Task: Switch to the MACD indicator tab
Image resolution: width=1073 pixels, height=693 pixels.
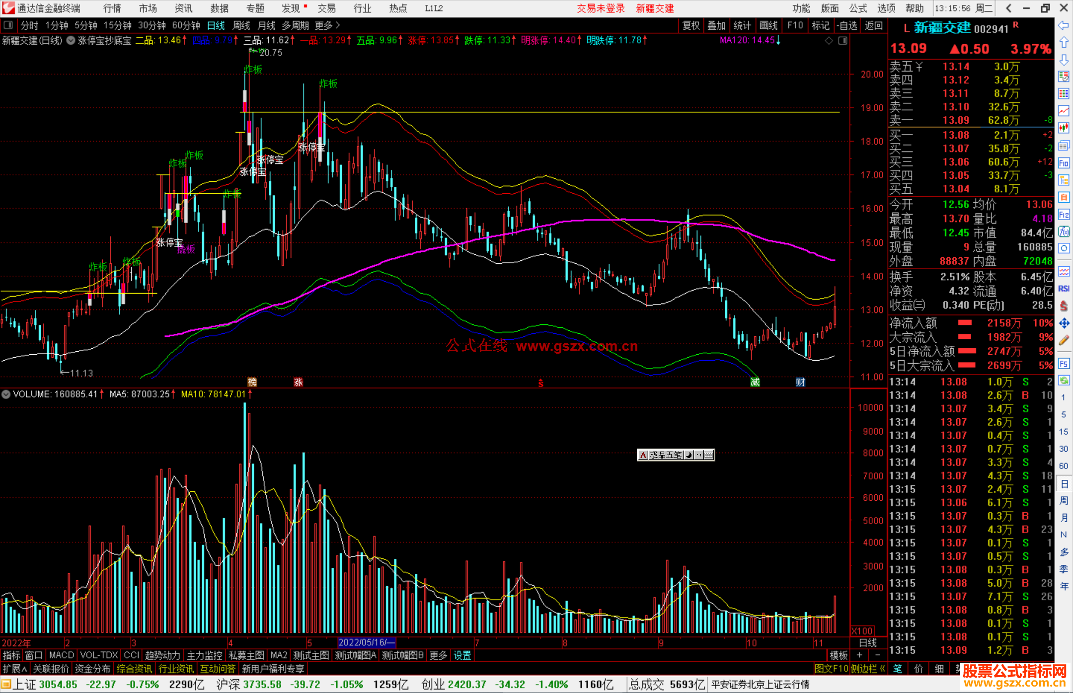Action: click(x=61, y=655)
